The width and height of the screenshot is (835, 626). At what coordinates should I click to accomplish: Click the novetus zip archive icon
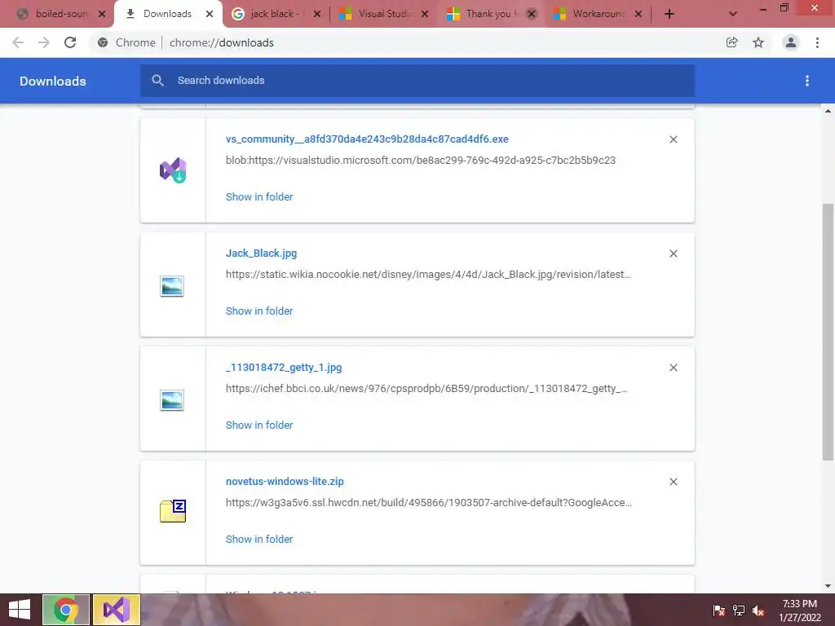point(173,511)
